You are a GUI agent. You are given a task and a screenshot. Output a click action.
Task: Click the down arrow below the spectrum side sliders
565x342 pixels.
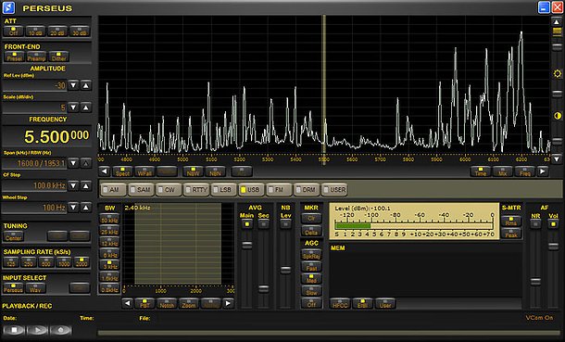pos(557,158)
